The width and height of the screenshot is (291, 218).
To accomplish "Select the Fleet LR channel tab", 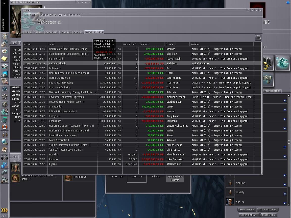I will [117, 177].
